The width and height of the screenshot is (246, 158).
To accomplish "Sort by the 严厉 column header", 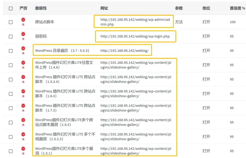I will [x=23, y=8].
